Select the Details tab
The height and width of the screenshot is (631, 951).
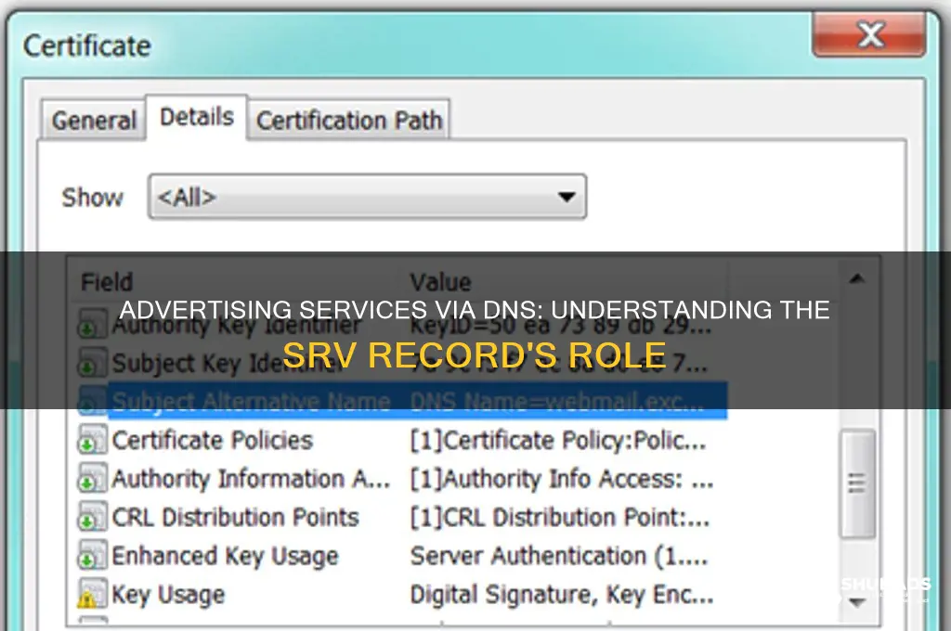[x=197, y=117]
